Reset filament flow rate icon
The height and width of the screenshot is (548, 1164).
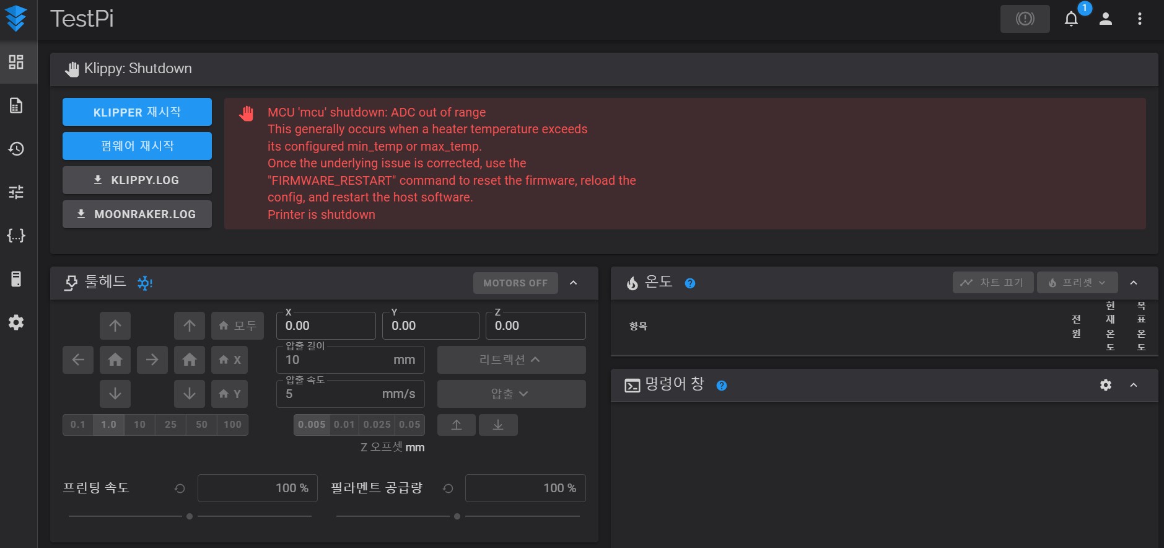pos(448,488)
